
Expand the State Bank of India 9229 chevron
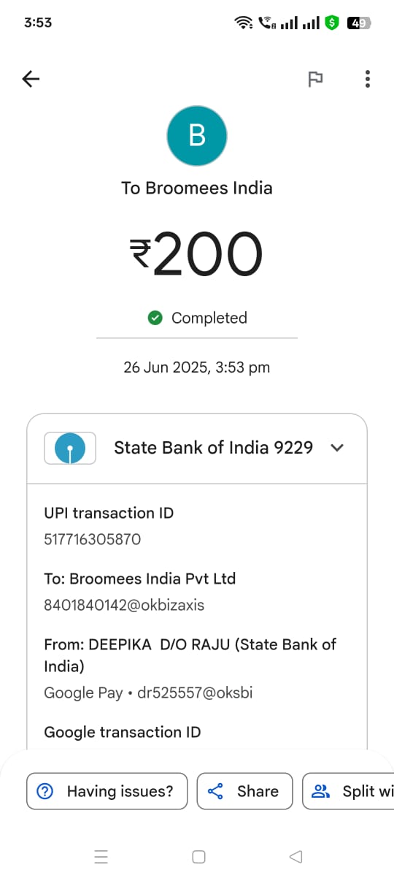[x=337, y=448]
